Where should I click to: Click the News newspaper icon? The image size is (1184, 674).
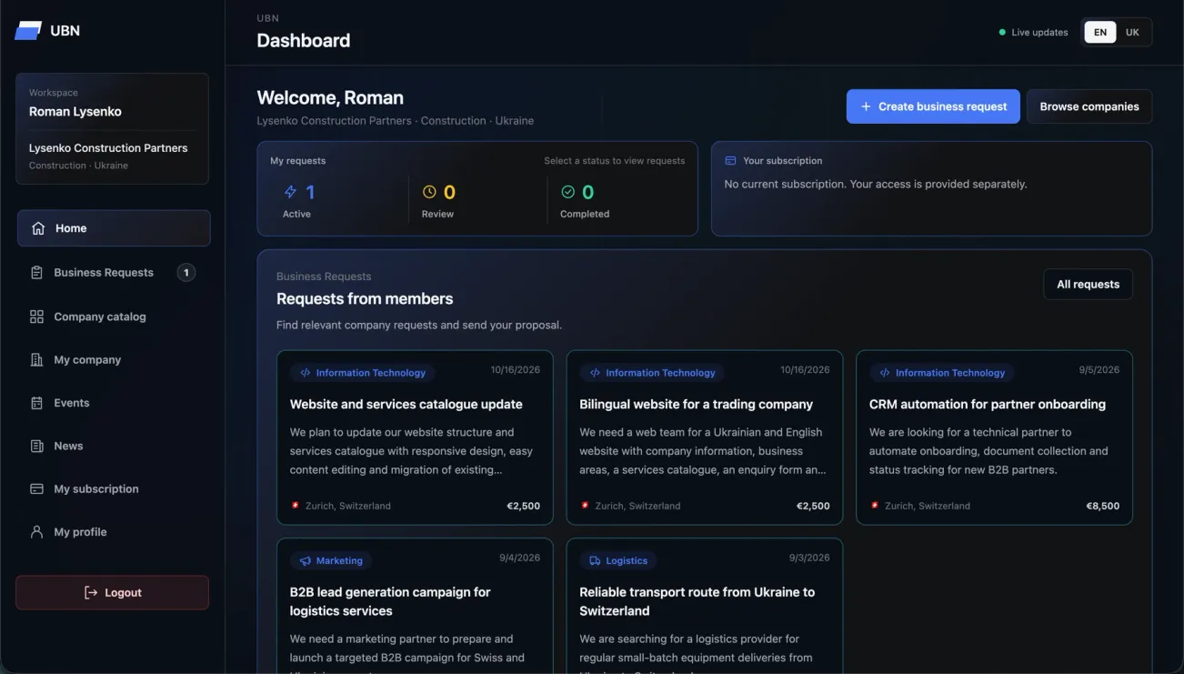(x=36, y=446)
